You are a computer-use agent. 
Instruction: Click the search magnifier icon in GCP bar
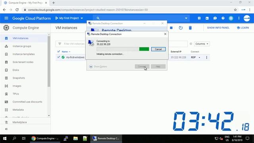point(98,18)
